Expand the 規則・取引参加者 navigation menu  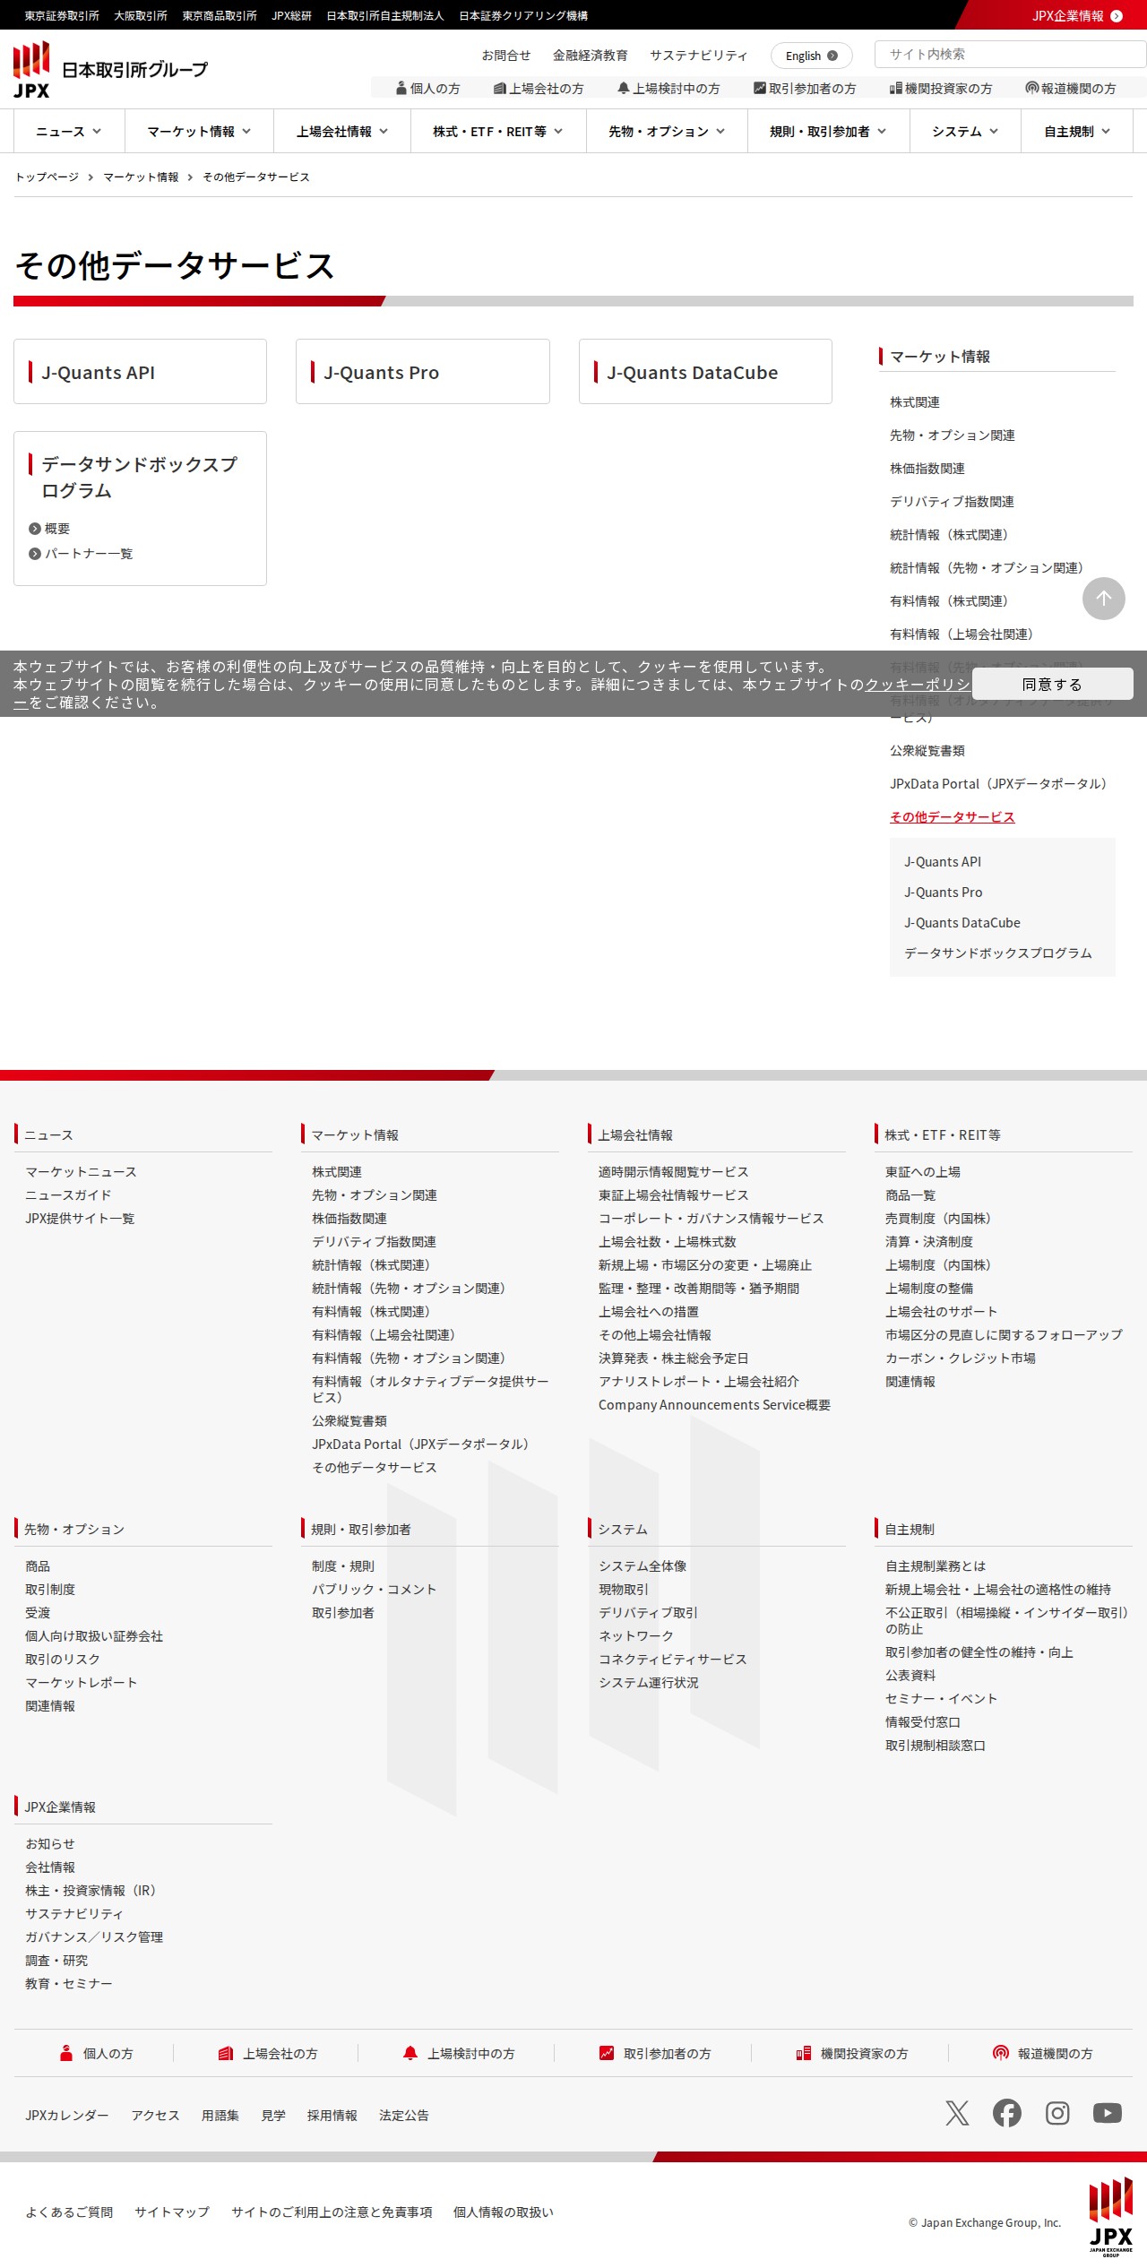click(828, 132)
